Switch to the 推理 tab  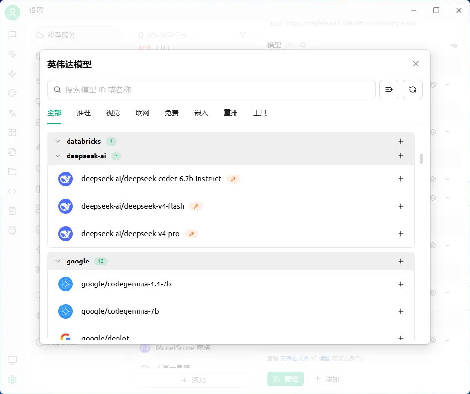coord(84,113)
